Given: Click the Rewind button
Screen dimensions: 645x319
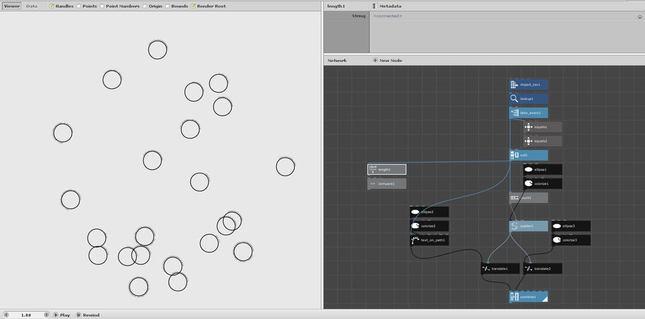Looking at the screenshot, I should pyautogui.click(x=88, y=315).
